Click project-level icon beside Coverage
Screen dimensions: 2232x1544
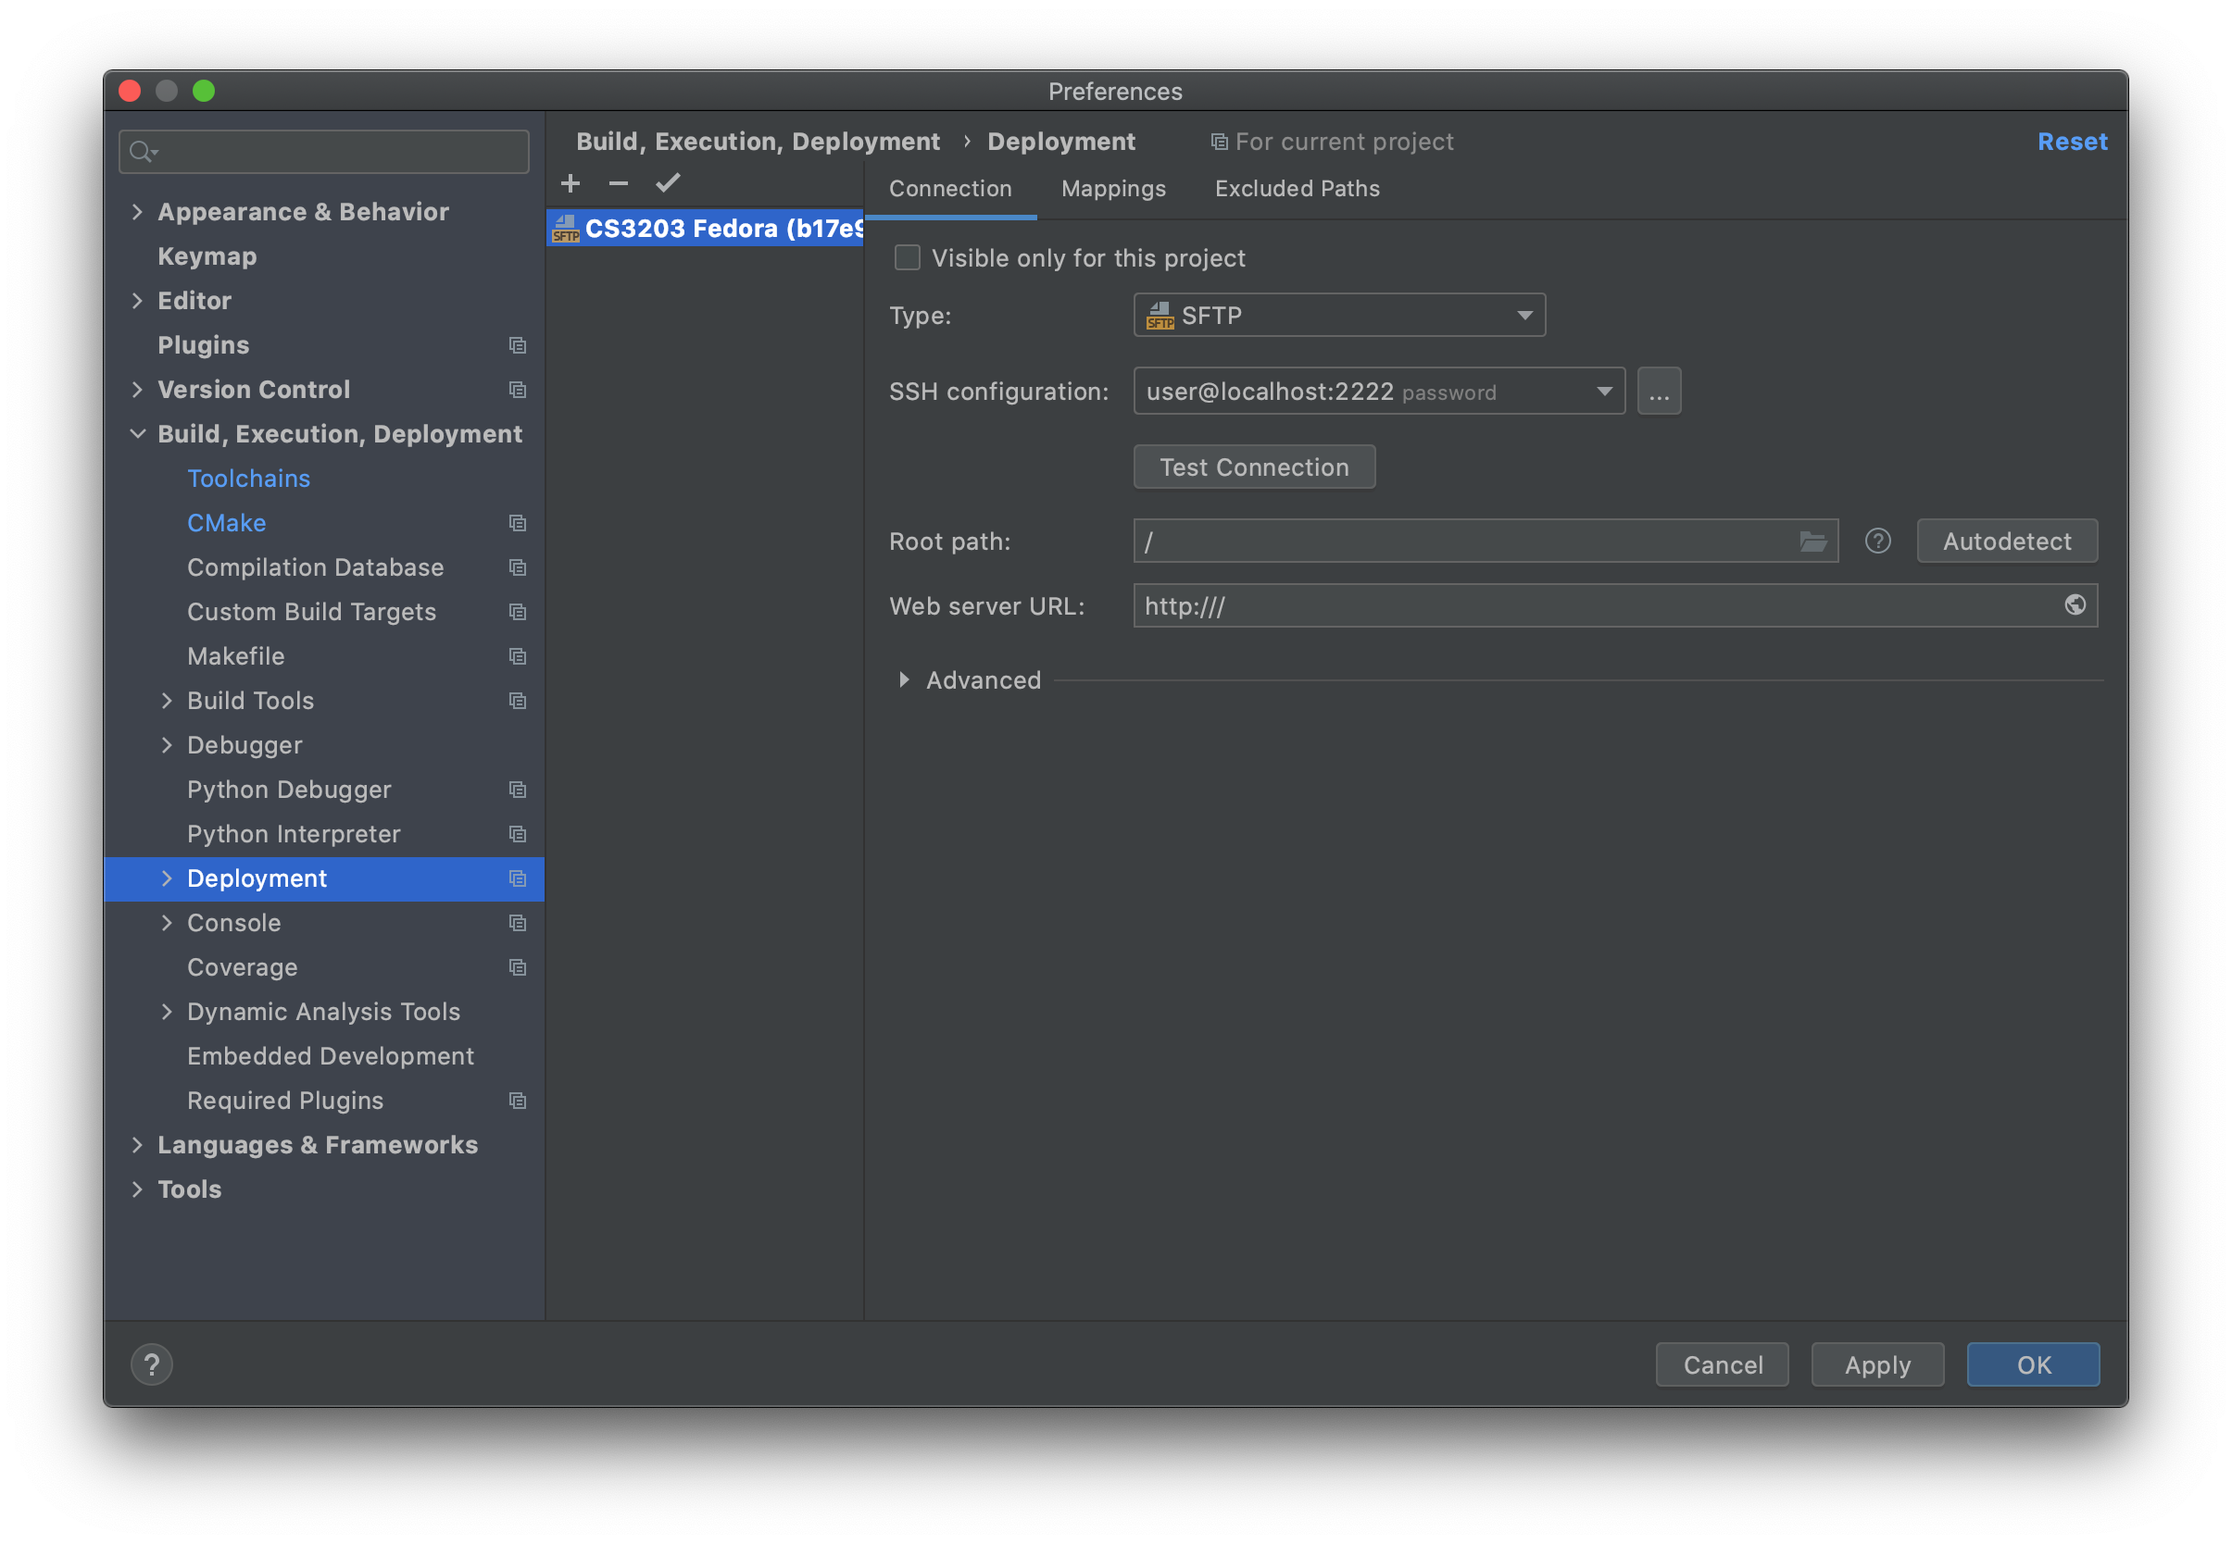click(518, 968)
